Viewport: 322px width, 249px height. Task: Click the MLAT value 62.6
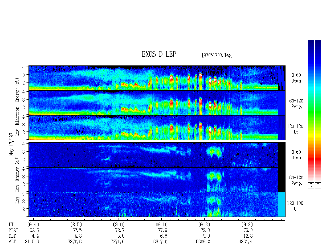click(34, 230)
